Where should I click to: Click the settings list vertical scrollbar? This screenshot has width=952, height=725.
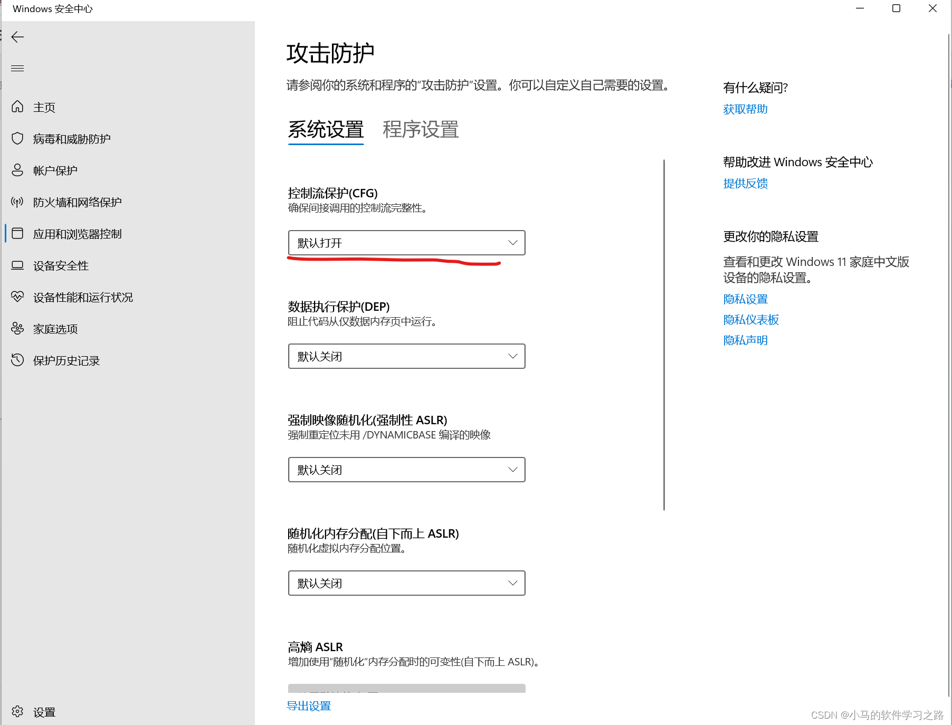tap(664, 335)
